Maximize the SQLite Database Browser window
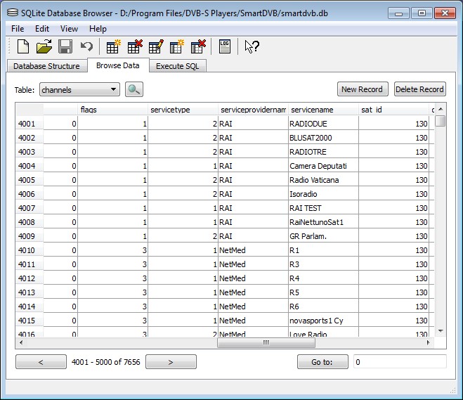The height and width of the screenshot is (400, 463). [422, 13]
